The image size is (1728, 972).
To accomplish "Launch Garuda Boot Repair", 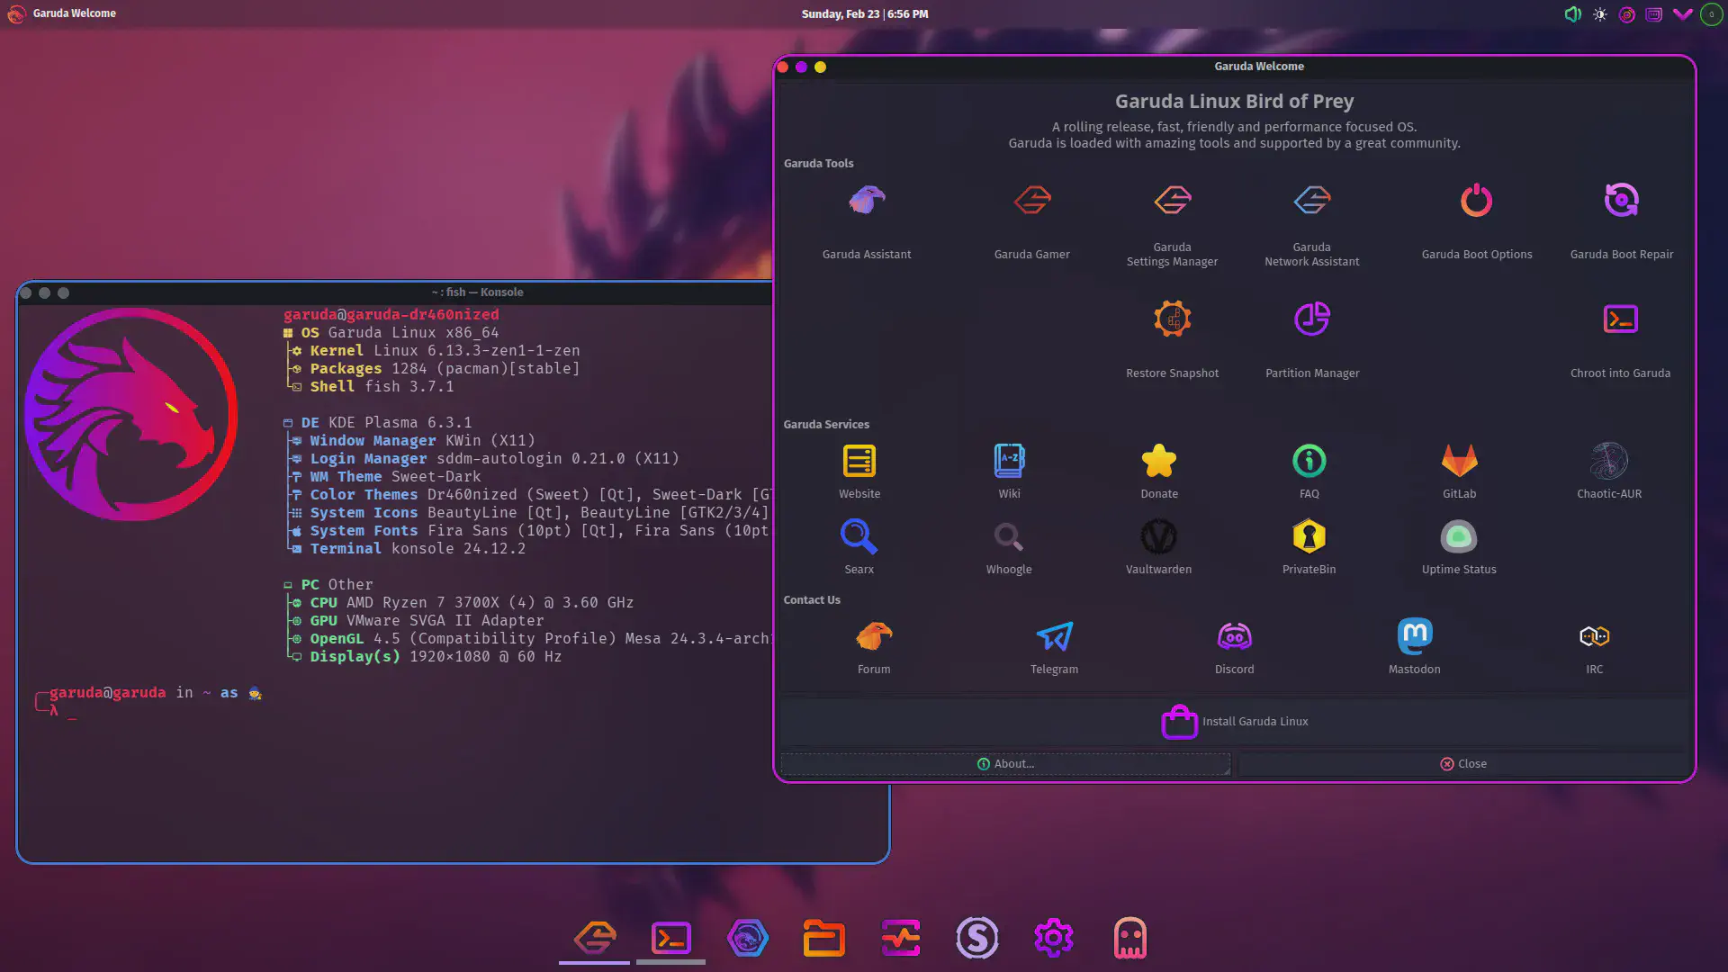I will (x=1621, y=216).
